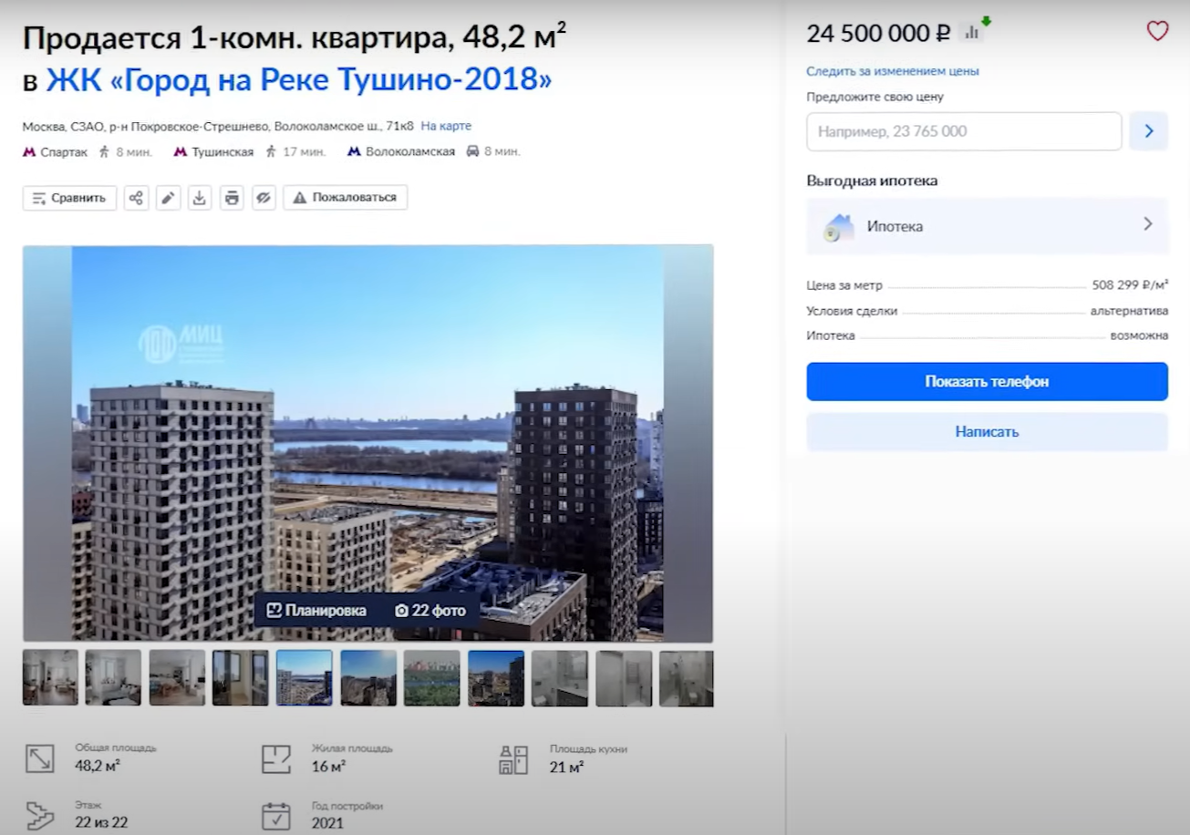Hide the listing with the crossed-eye icon
Viewport: 1190px width, 835px height.
point(264,198)
